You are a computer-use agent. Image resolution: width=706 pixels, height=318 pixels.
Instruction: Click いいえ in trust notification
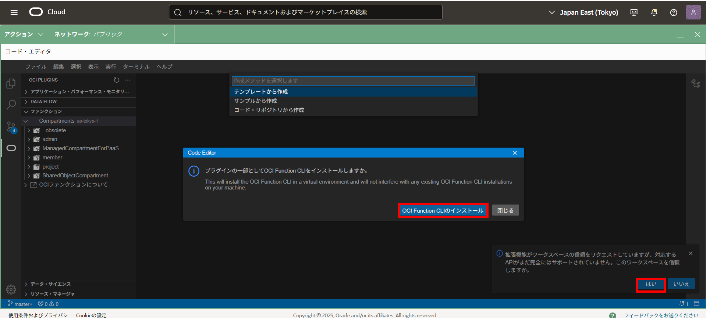pos(681,284)
